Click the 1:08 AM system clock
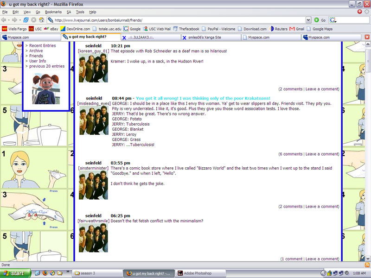This screenshot has height=278, width=371. (359, 273)
